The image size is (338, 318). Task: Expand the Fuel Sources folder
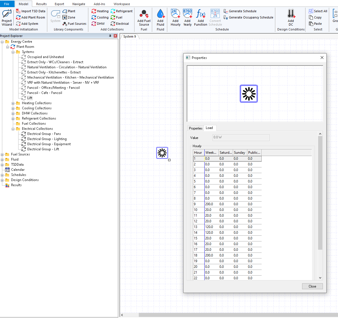coord(2,155)
